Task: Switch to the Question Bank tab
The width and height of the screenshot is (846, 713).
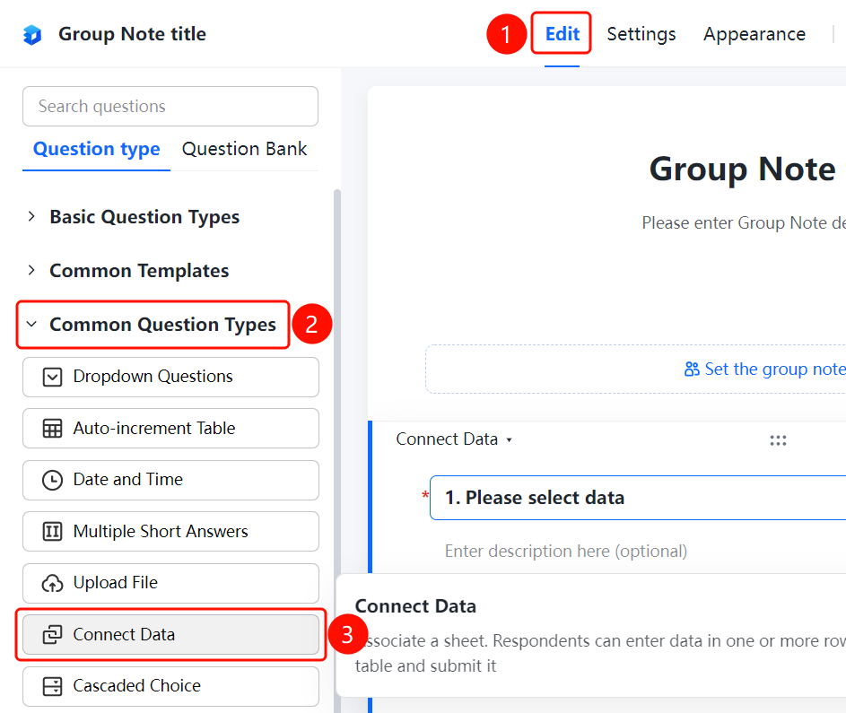Action: click(244, 149)
